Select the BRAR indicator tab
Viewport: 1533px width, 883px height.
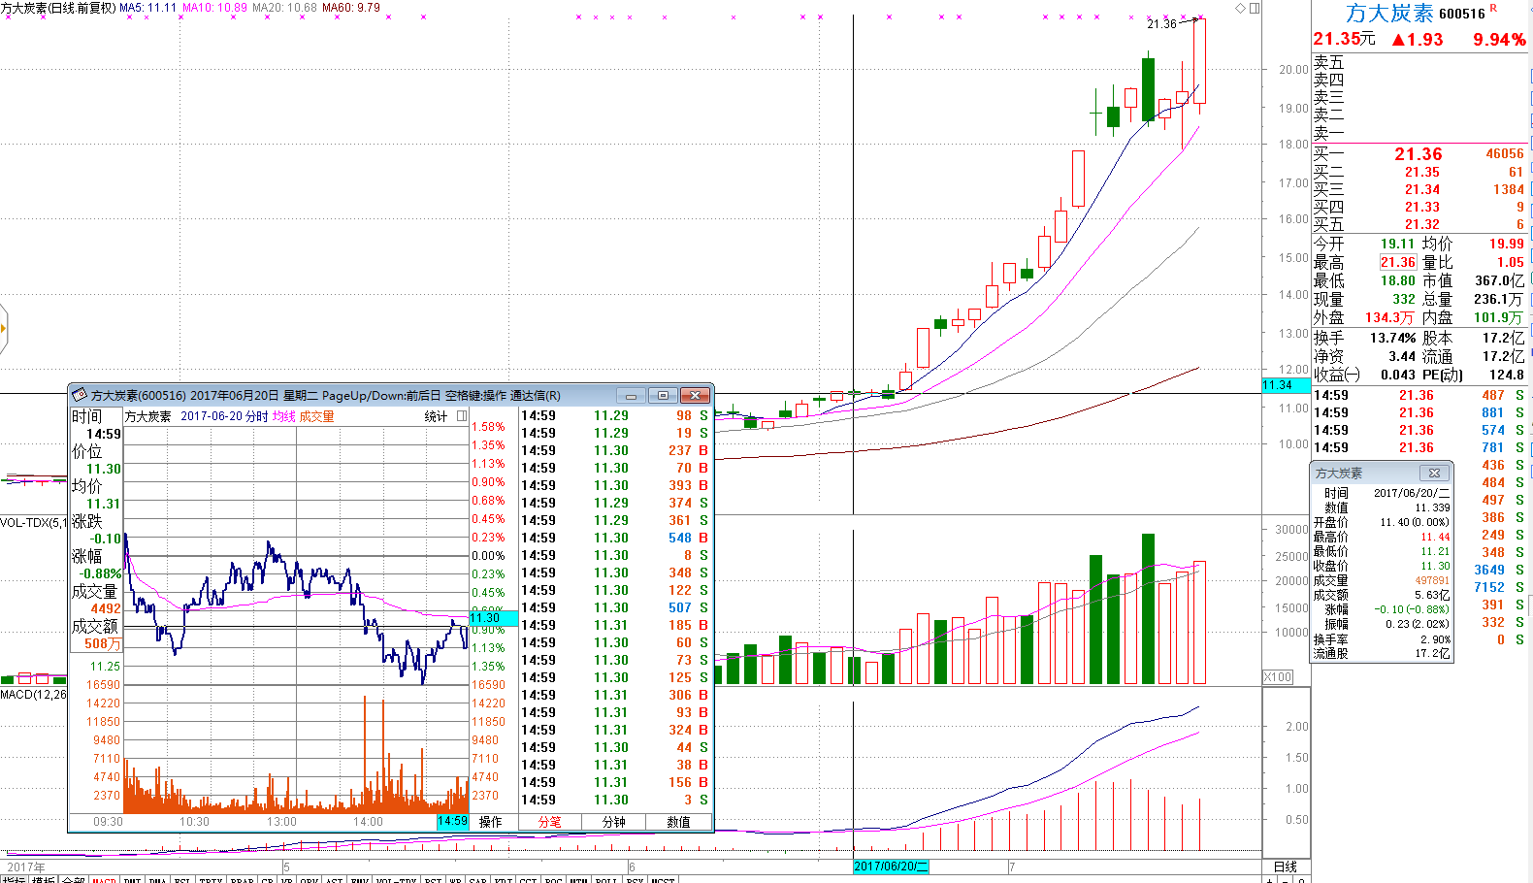[242, 880]
